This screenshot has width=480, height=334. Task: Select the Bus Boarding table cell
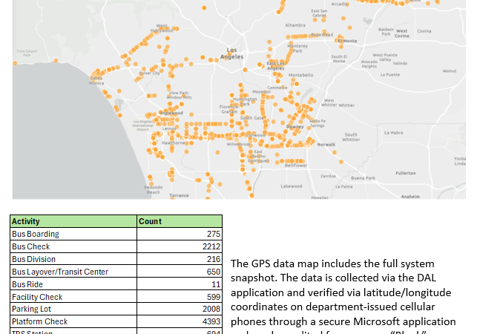(x=36, y=234)
